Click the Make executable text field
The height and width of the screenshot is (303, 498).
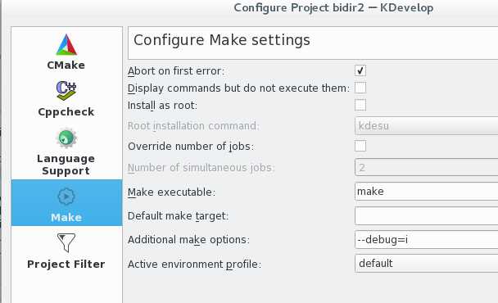tap(426, 192)
